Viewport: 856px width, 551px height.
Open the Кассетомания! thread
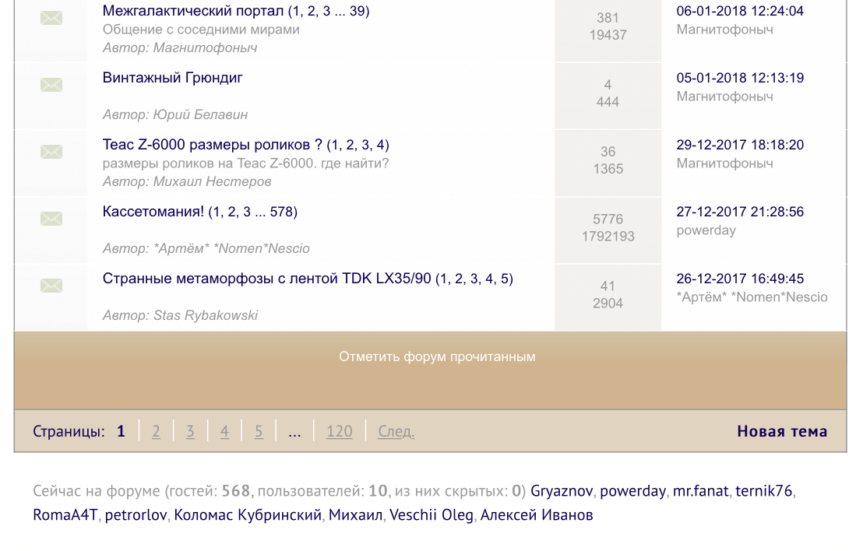point(153,212)
